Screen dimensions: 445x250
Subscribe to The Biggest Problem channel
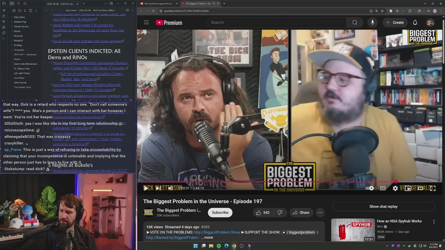220,212
